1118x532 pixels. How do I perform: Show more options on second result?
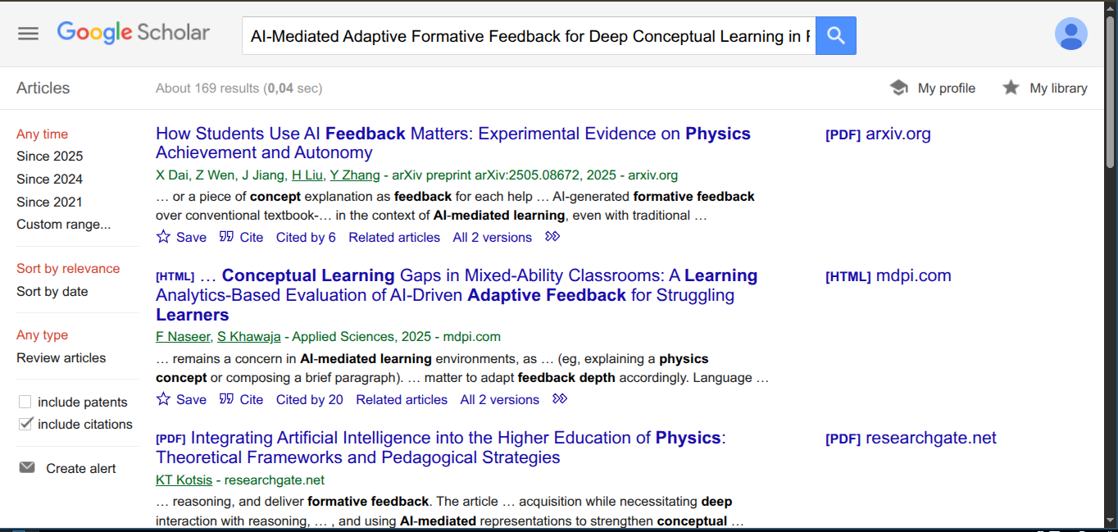(560, 399)
